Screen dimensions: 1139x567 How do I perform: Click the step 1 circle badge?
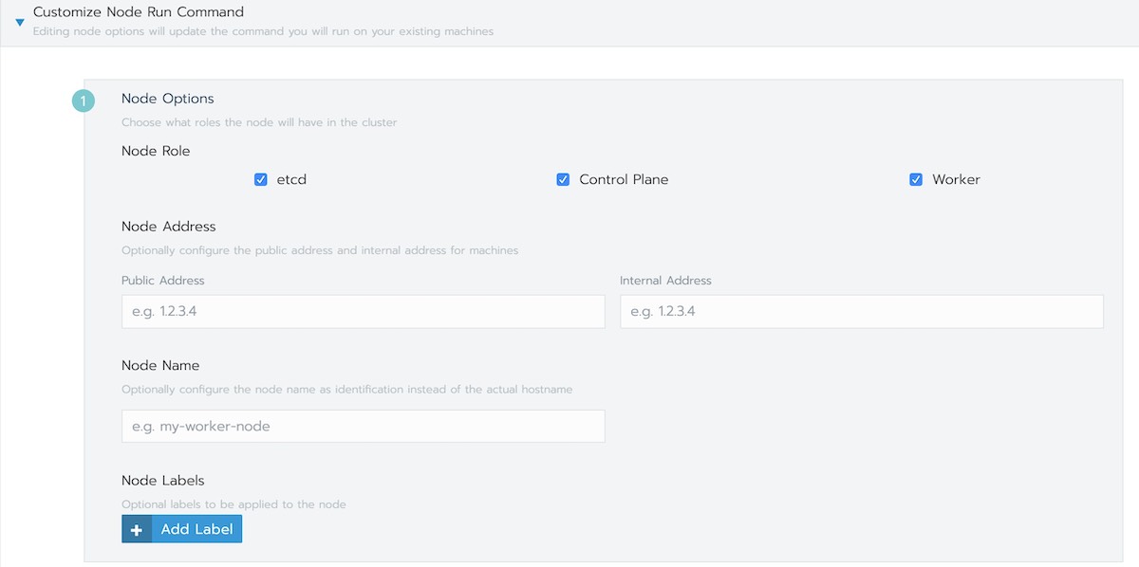click(84, 101)
